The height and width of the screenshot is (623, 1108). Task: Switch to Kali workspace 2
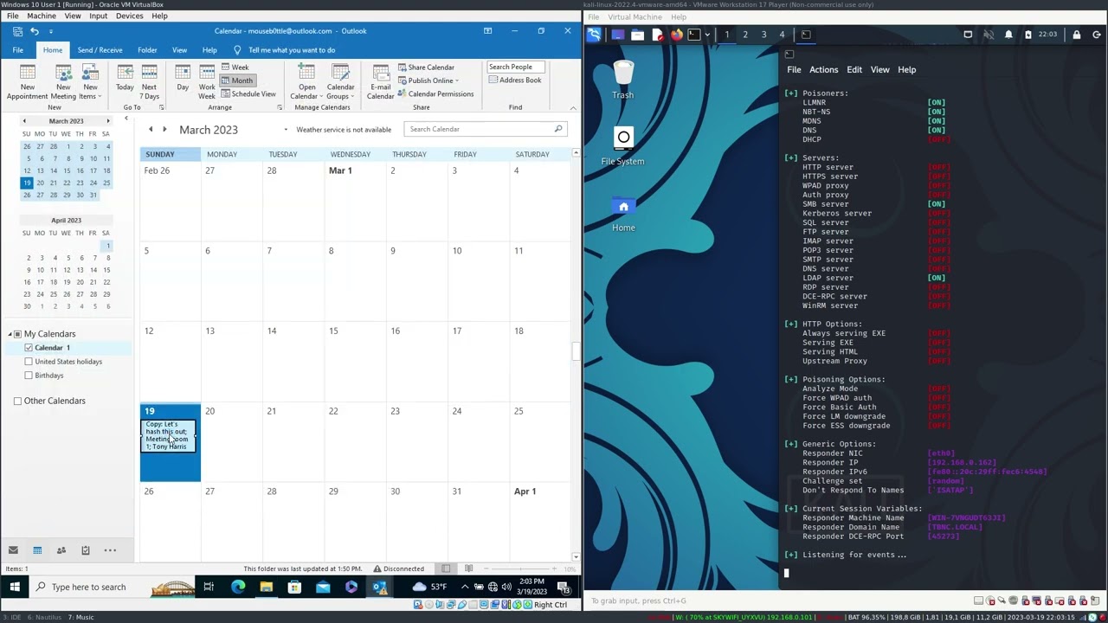745,35
